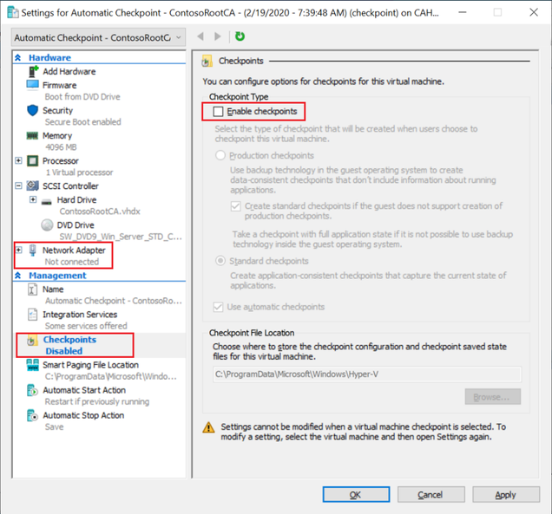
Task: Go forward with the right arrow
Action: [x=218, y=36]
